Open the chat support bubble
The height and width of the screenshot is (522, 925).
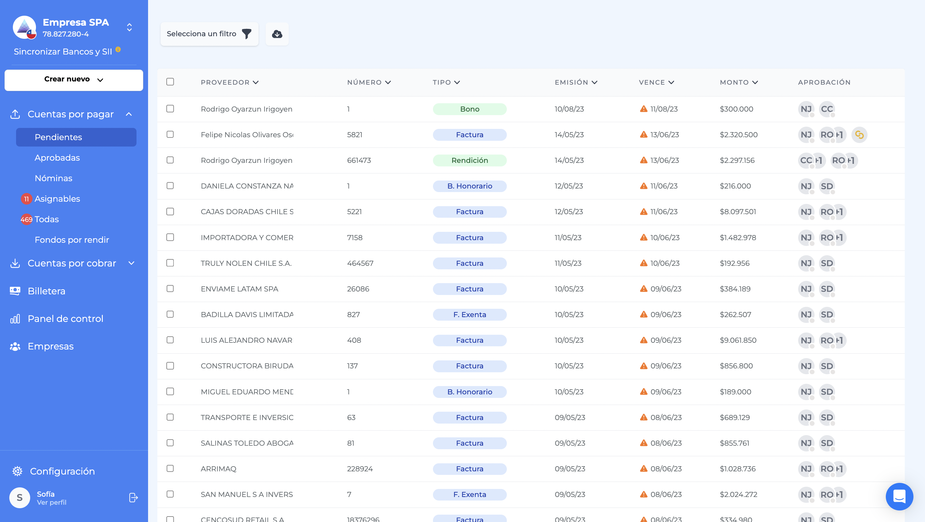(x=899, y=497)
